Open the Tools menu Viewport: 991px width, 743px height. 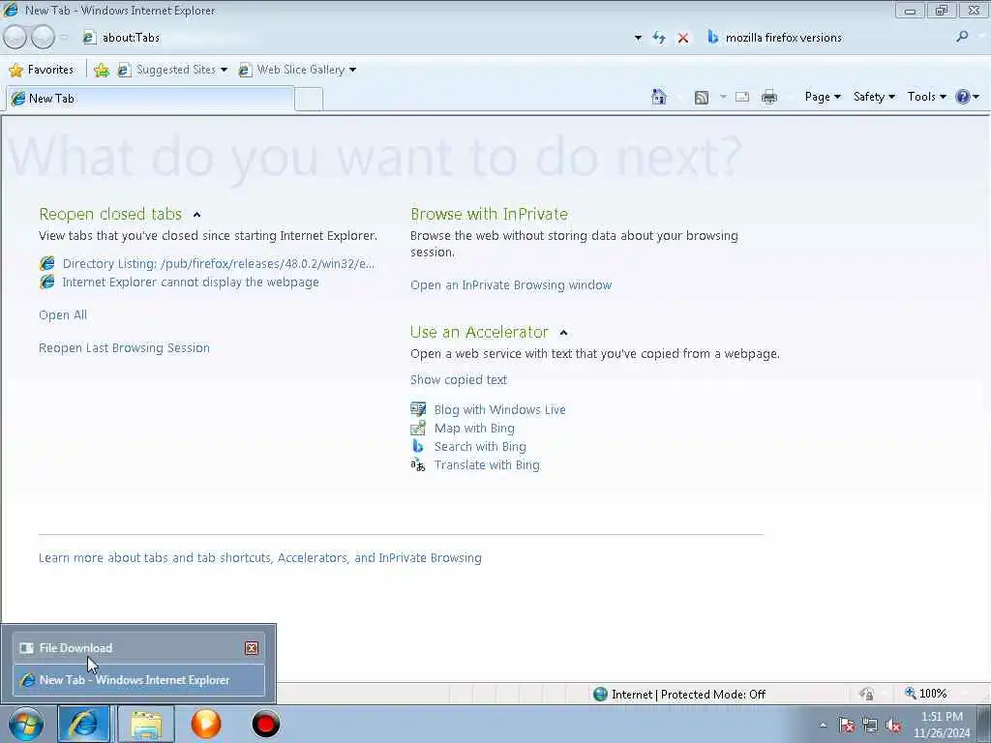(x=926, y=97)
